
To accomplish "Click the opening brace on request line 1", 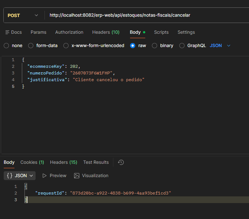I will coord(23,60).
